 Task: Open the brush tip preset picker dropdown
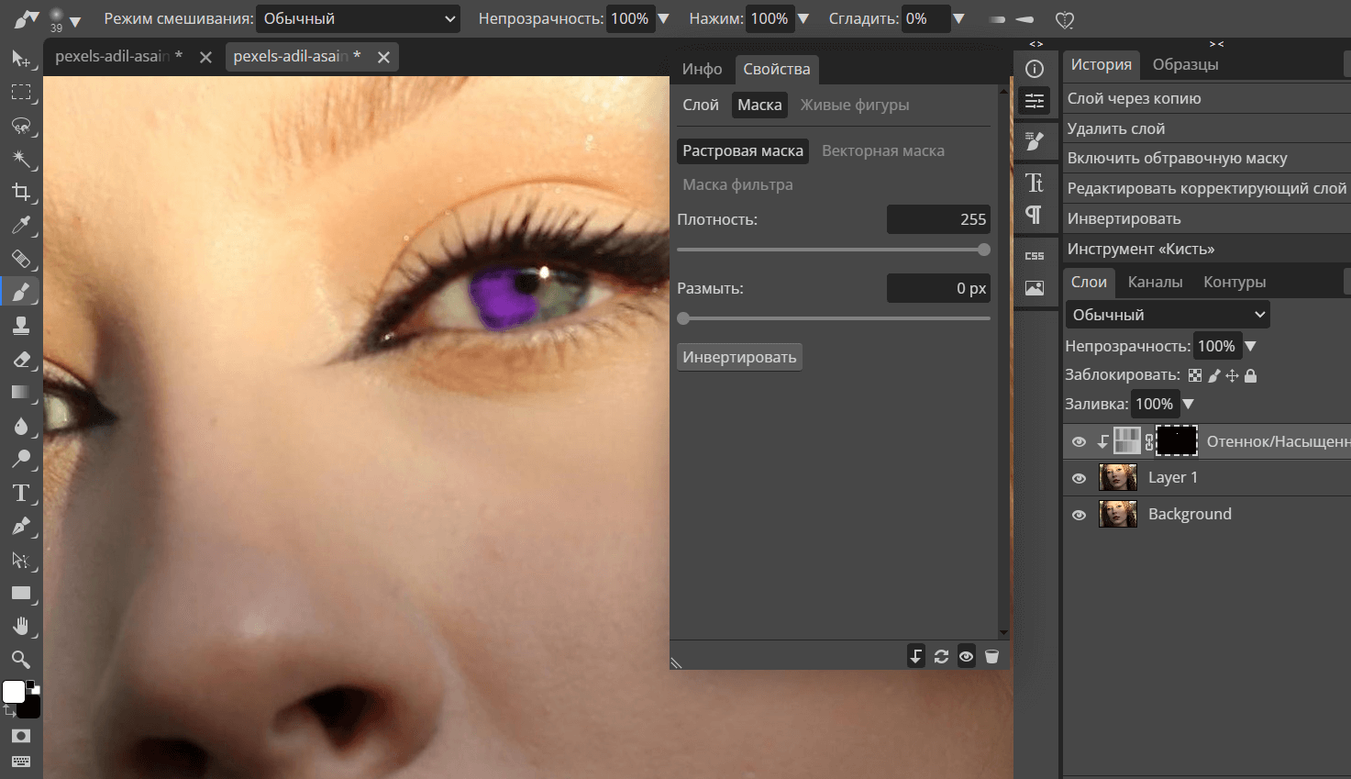[x=75, y=21]
